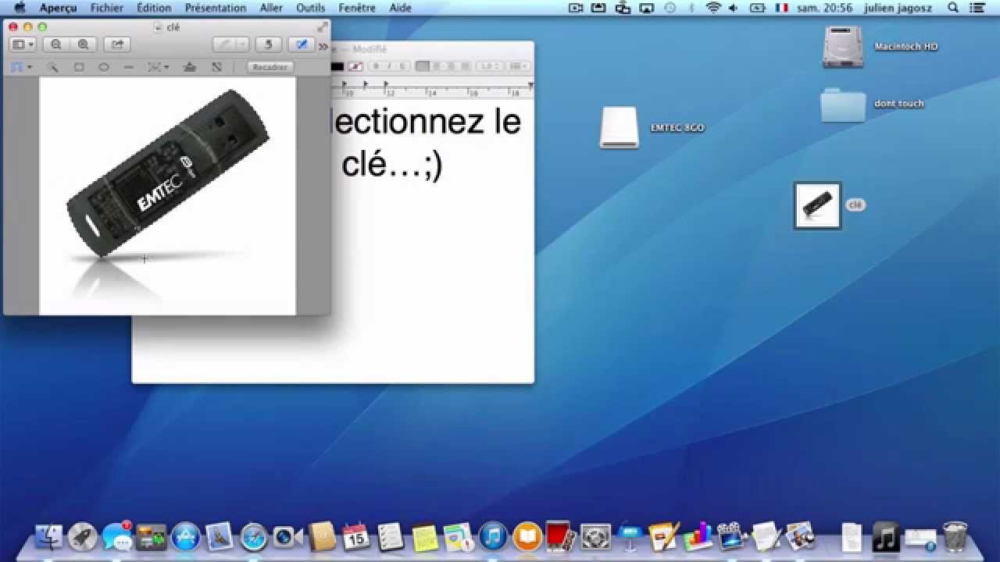The height and width of the screenshot is (562, 1000).
Task: Click the French flag input source menu
Action: pos(782,8)
